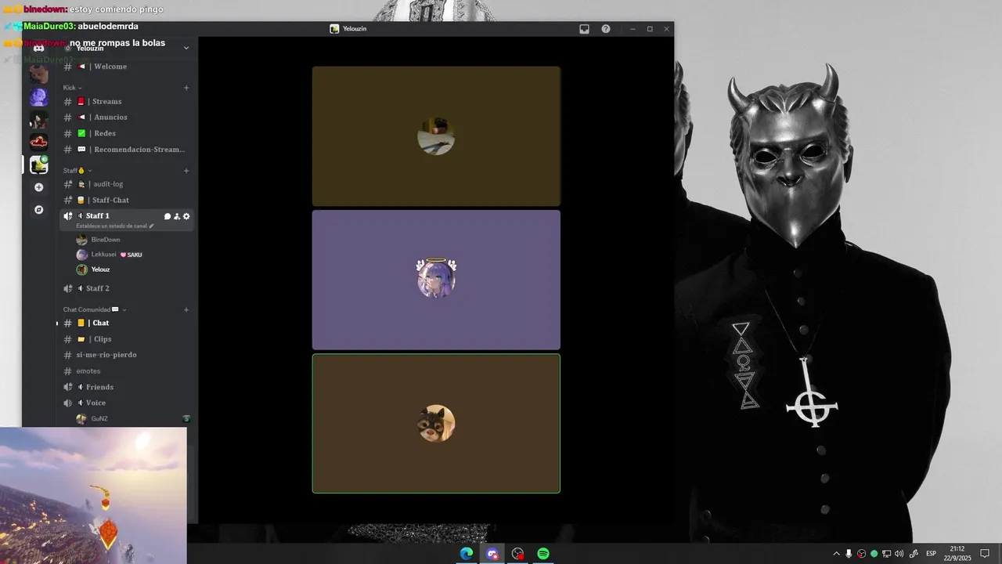Click the game stream preview thumbnail
Image resolution: width=1002 pixels, height=564 pixels.
[93, 495]
